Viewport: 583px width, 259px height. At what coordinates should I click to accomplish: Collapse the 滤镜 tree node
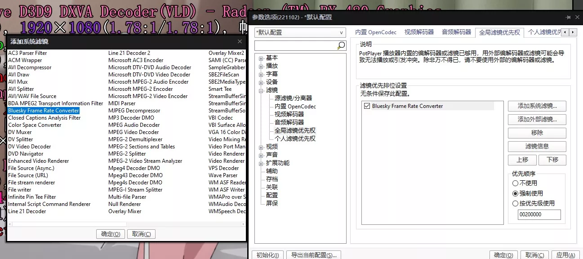[x=261, y=90]
